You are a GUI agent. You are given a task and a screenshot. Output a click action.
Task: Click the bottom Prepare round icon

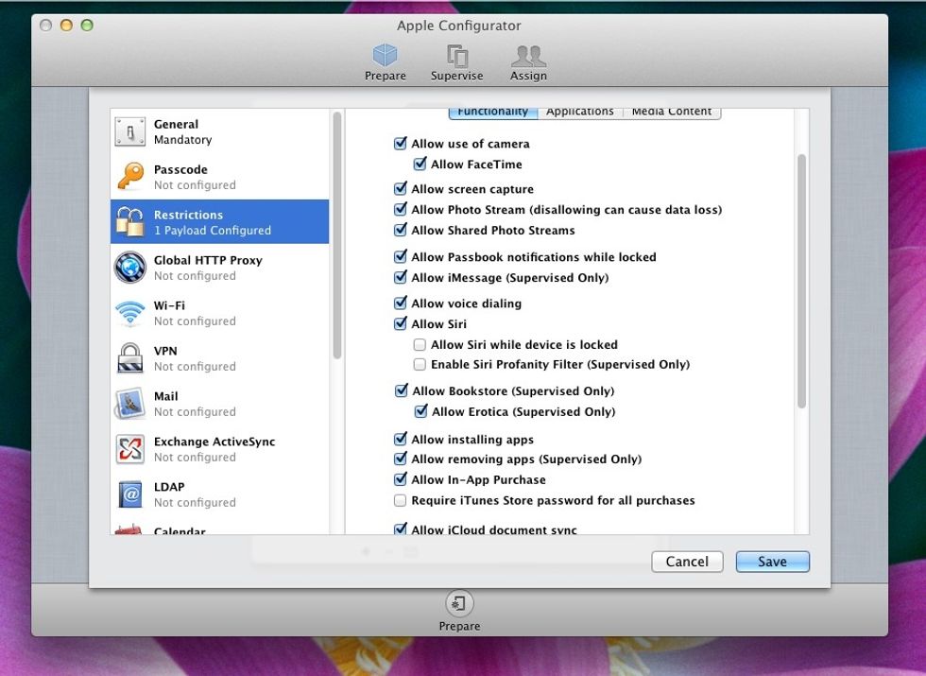point(459,603)
